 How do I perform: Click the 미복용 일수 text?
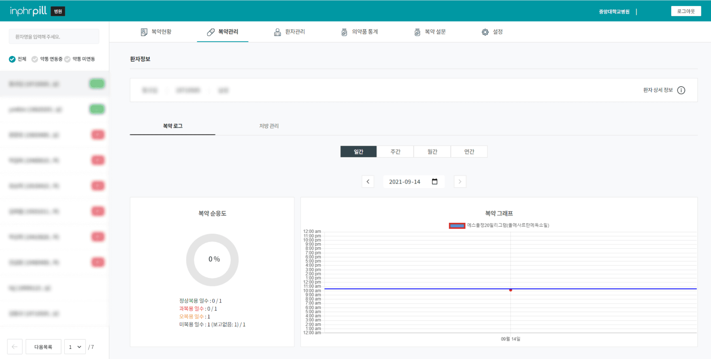[212, 325]
